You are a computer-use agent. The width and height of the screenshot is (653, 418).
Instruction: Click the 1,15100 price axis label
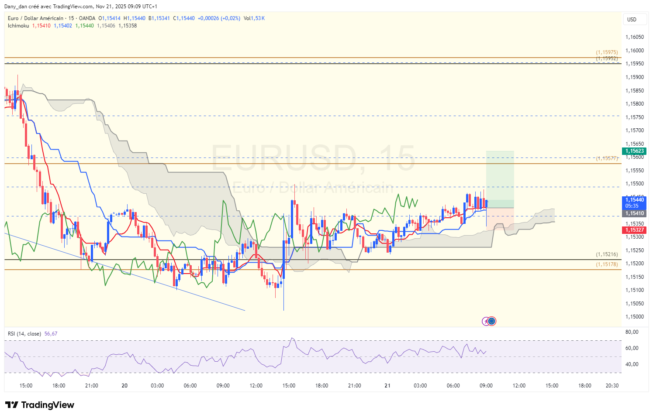pyautogui.click(x=635, y=290)
